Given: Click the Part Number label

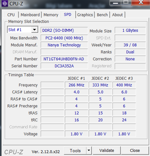Looking at the screenshot, I should [26, 59].
